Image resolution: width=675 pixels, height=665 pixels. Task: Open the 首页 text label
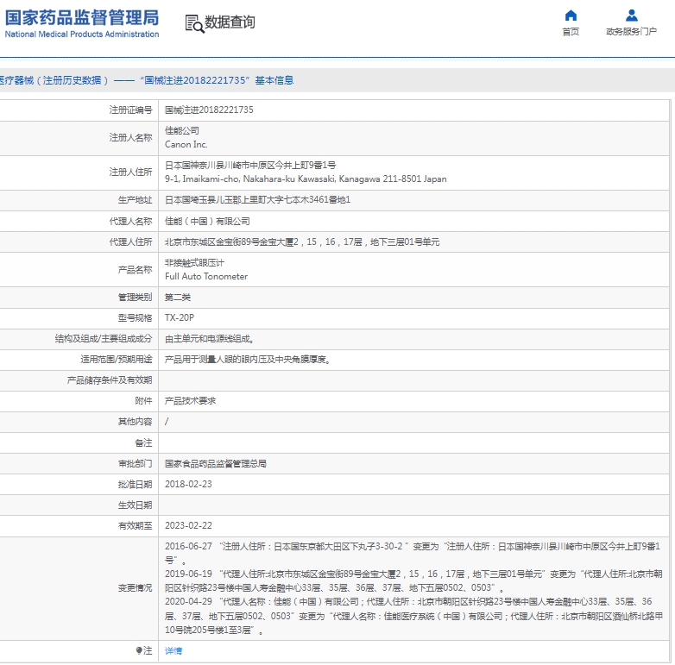point(571,32)
